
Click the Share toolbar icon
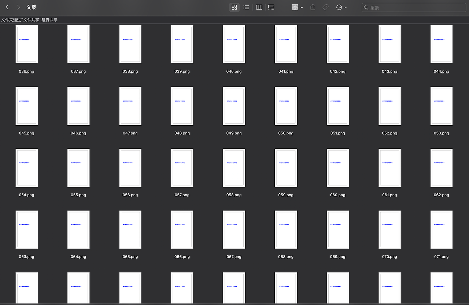pyautogui.click(x=313, y=7)
